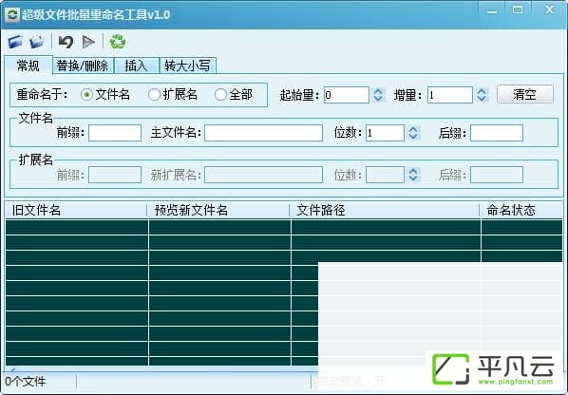Select the 全部 radio button
Viewport: 568px width, 395px height.
[220, 95]
